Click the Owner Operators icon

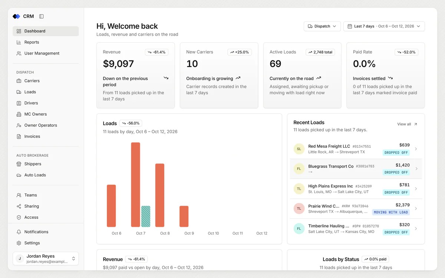coord(19,125)
